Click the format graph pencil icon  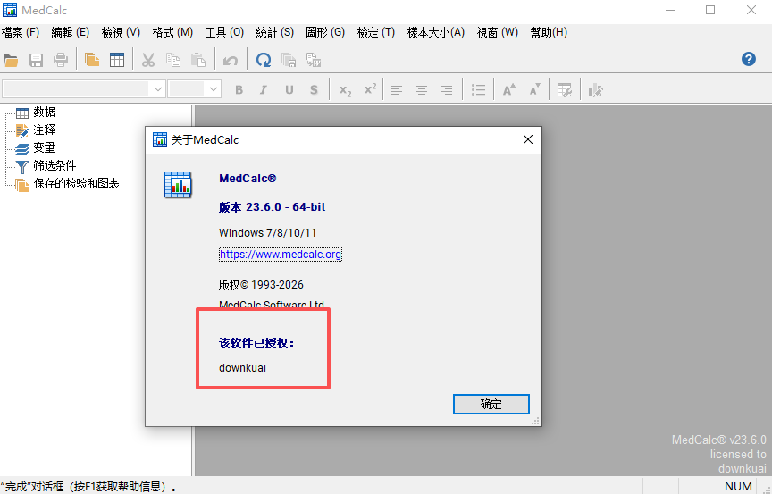(595, 90)
